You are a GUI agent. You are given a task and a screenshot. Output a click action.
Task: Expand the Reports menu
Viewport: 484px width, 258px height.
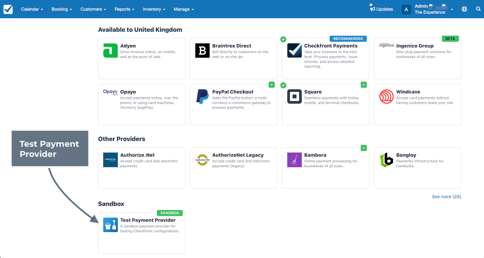pos(125,9)
